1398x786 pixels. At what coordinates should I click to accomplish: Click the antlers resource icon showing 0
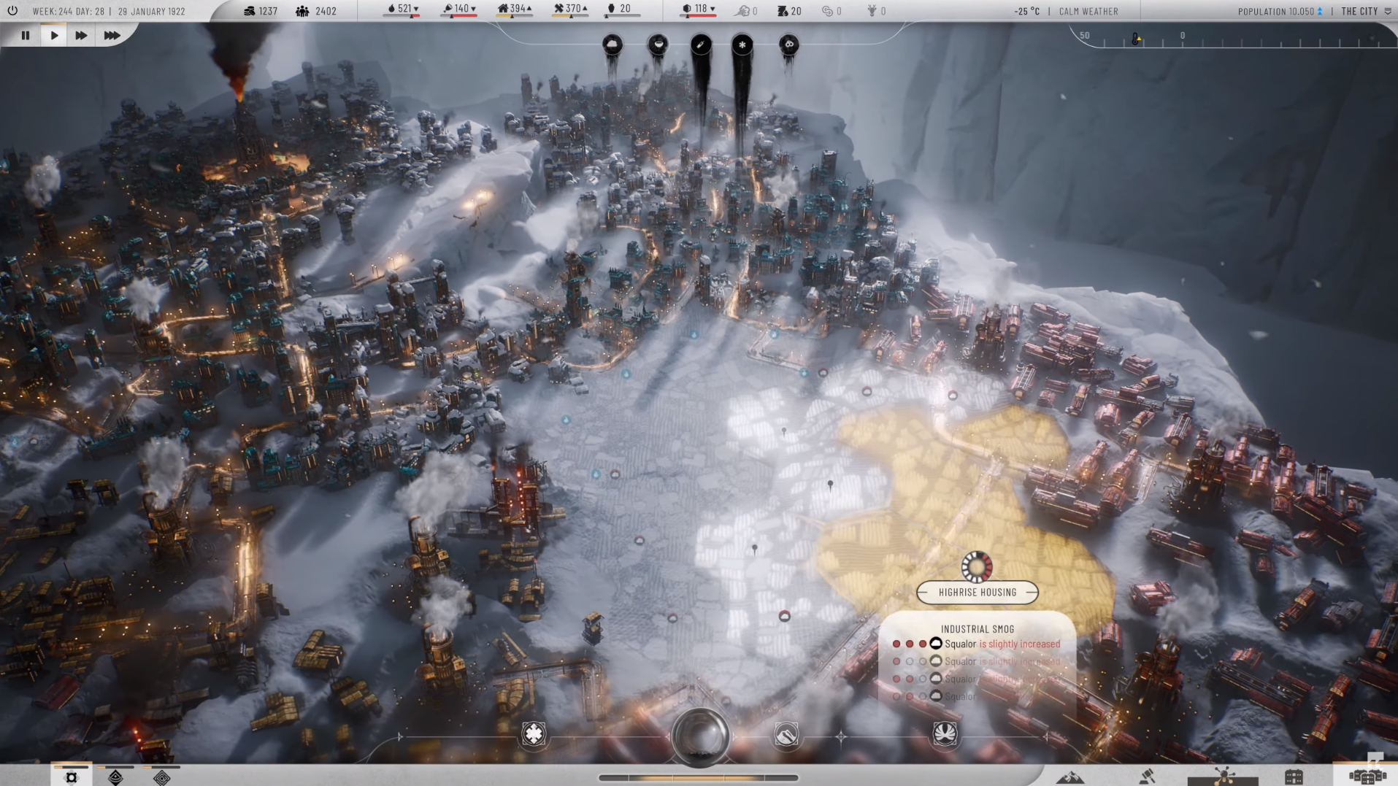point(871,11)
